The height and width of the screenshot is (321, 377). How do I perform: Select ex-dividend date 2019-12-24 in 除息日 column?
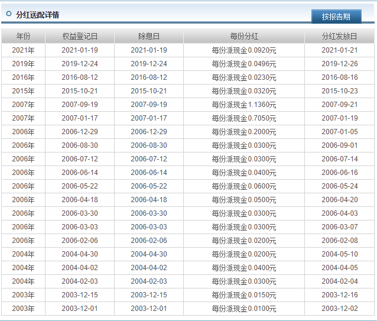click(x=149, y=64)
